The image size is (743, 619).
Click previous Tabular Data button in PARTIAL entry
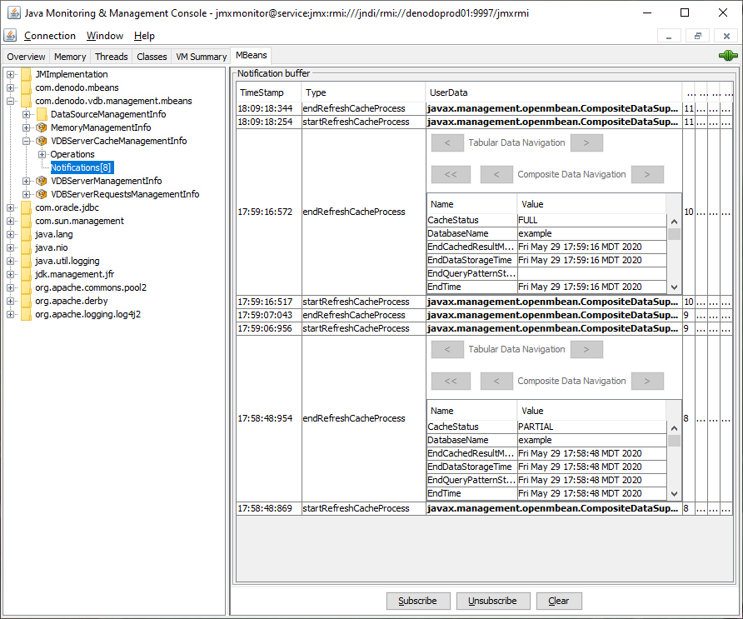point(447,349)
